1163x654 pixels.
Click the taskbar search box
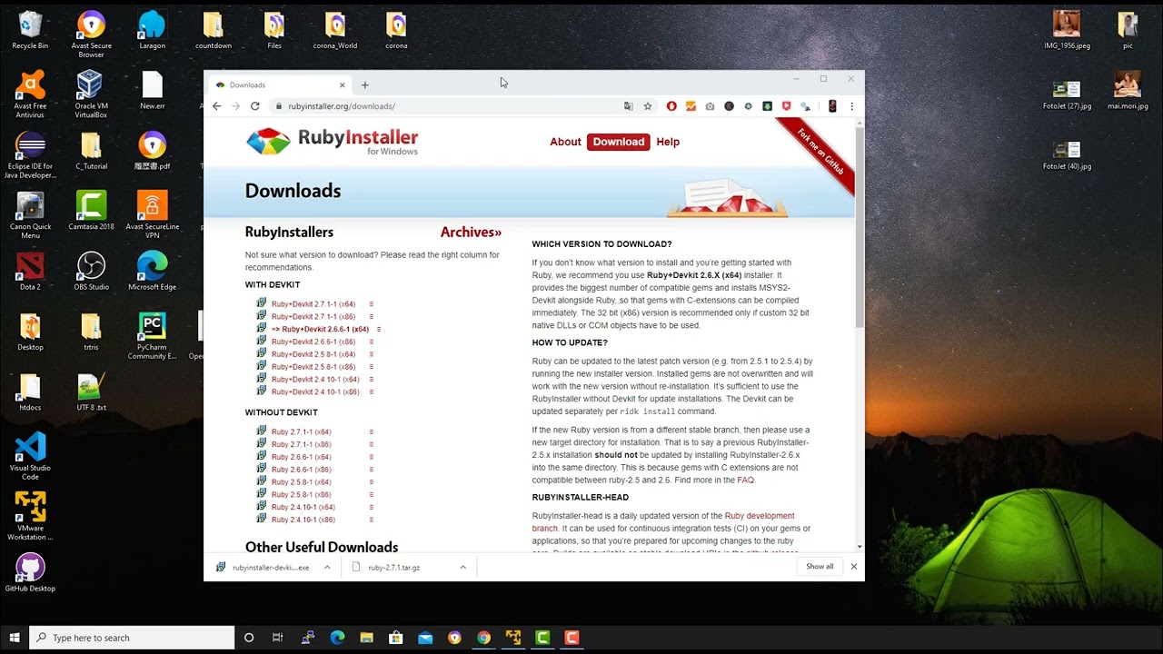(133, 638)
